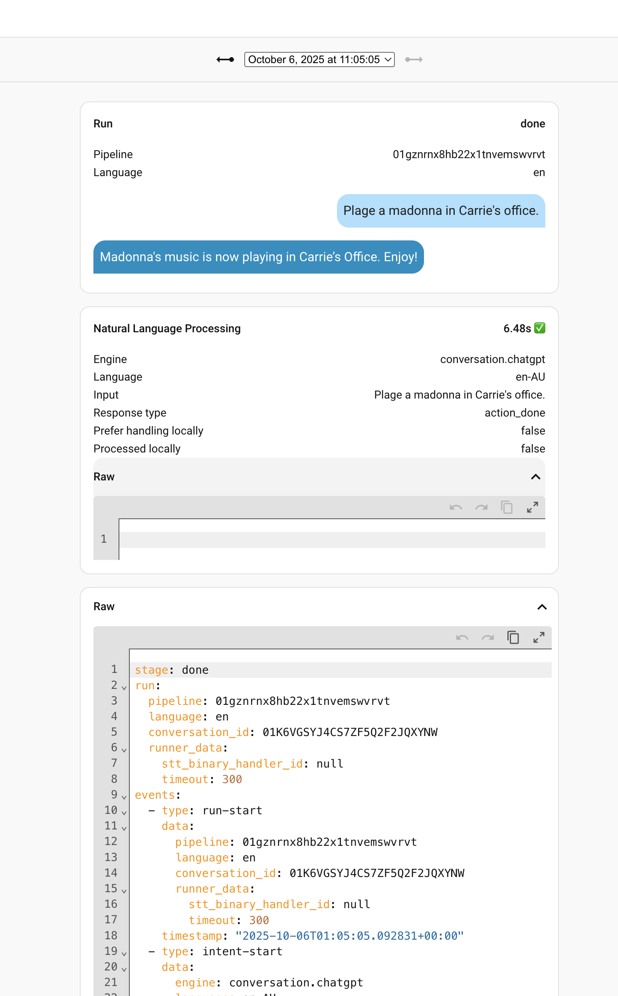Copy the NLP raw editor contents
This screenshot has height=996, width=618.
point(507,508)
